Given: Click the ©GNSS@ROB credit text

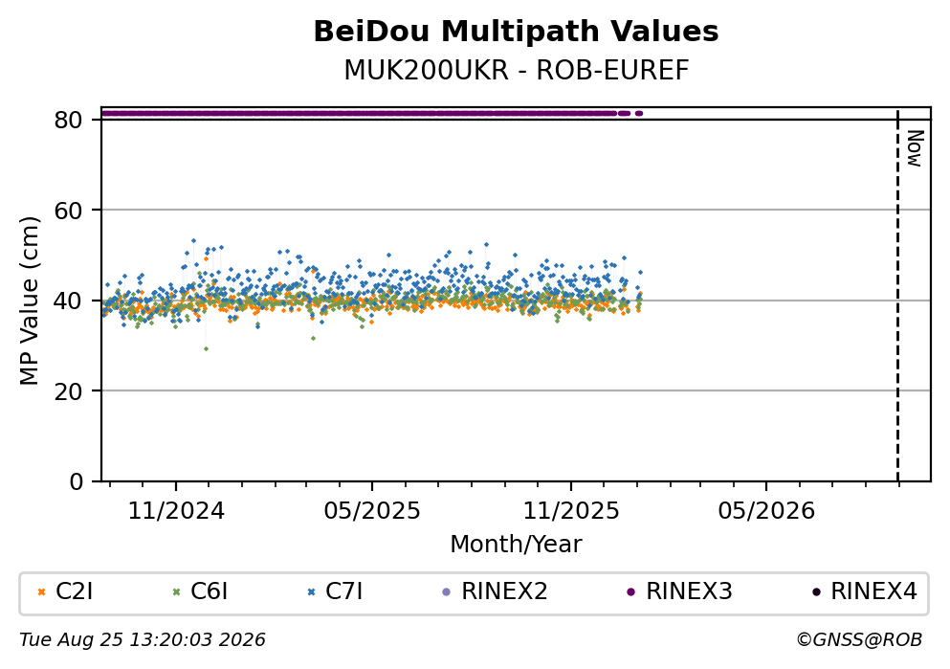Looking at the screenshot, I should coord(859,640).
